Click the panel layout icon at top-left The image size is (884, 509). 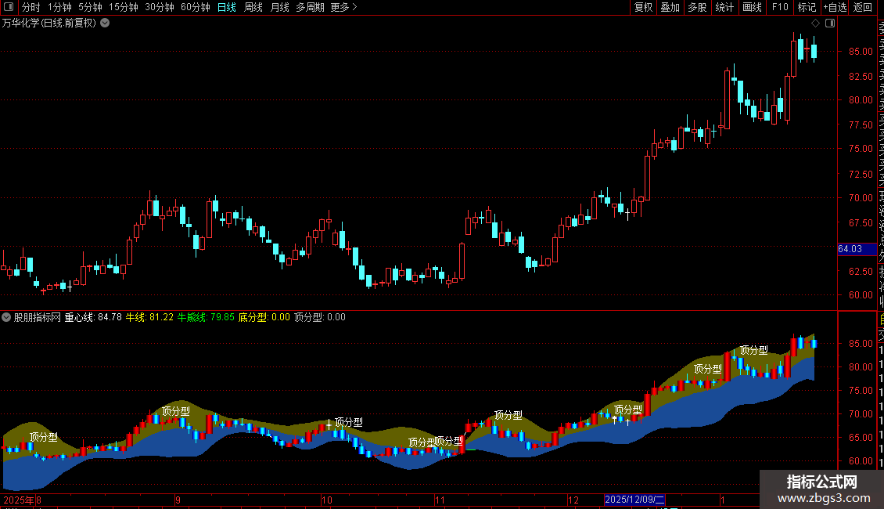[9, 7]
